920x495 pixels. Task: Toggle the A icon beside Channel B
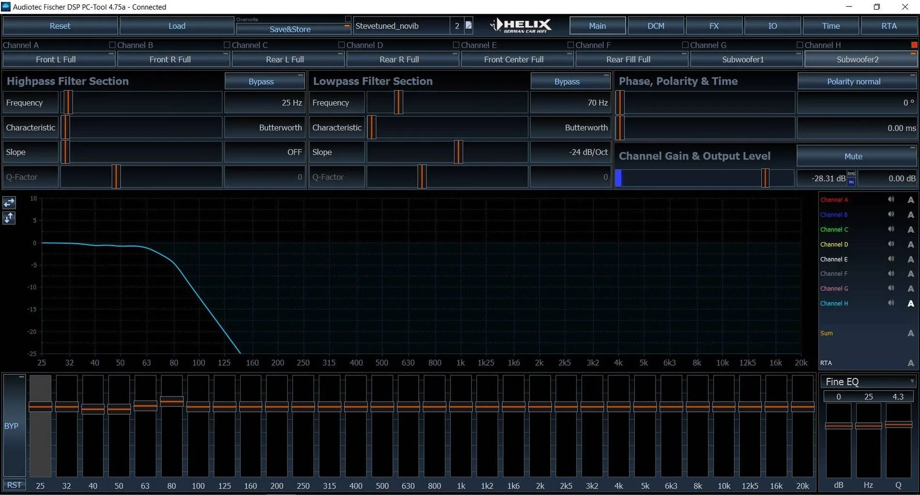coord(911,215)
